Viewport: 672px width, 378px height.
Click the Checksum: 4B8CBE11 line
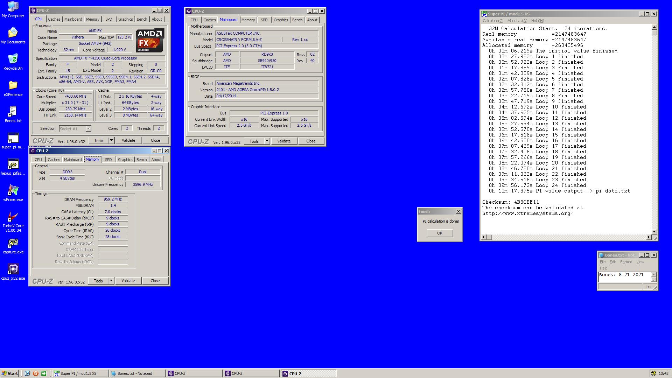coord(510,202)
